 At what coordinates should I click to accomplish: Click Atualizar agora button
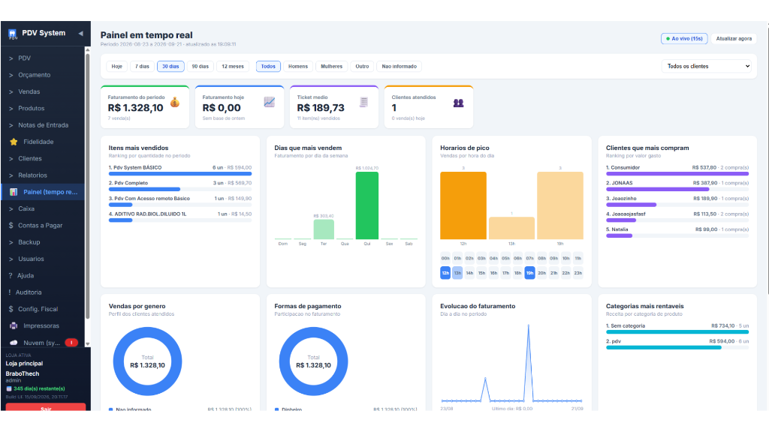734,39
